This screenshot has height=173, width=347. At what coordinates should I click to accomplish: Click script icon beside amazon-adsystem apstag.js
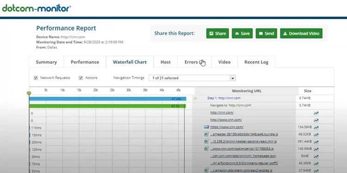point(206,170)
